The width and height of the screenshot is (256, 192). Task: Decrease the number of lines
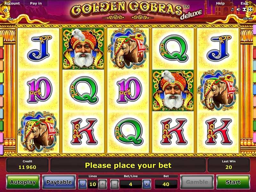point(83,184)
